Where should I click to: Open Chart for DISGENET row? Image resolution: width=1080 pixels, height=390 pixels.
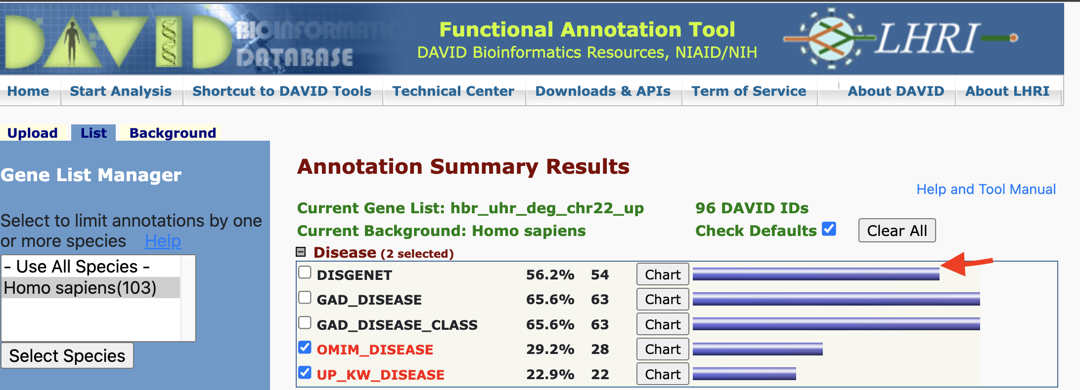(x=662, y=274)
